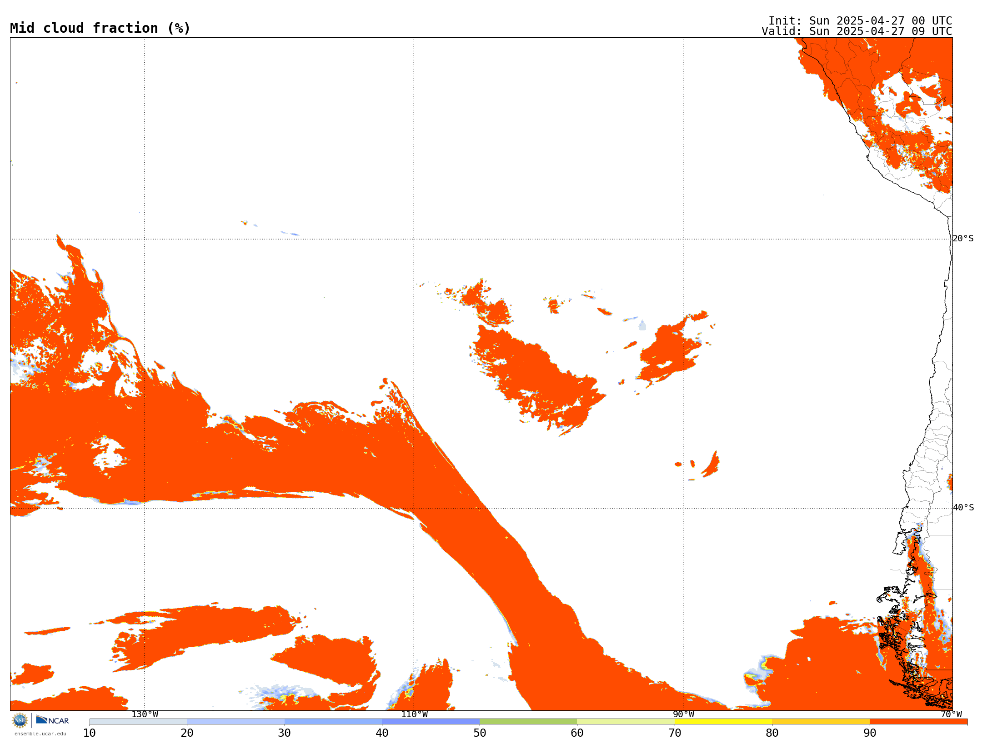Click the '20°S' latitude label

[963, 239]
